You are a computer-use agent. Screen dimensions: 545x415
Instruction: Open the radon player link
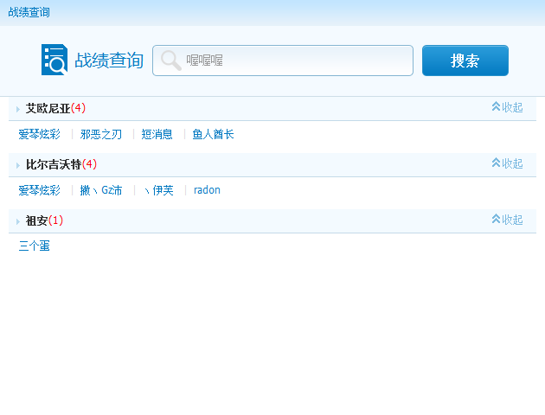(207, 190)
